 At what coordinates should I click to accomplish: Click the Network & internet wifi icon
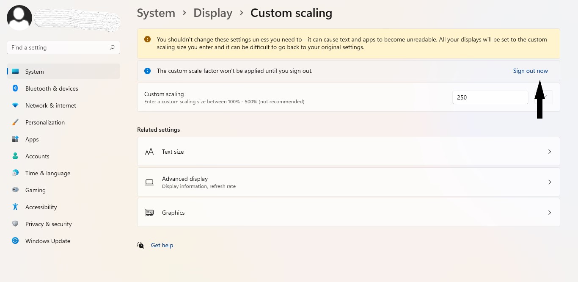click(x=15, y=105)
